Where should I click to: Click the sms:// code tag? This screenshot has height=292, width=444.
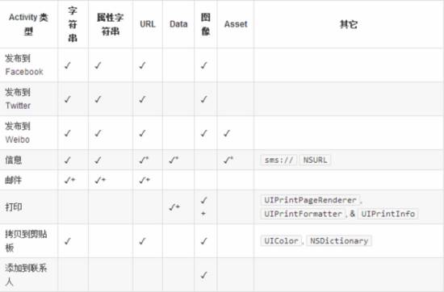(x=279, y=161)
